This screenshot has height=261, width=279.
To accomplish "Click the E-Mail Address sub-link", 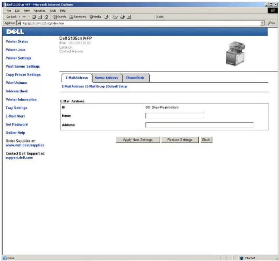I will (x=73, y=86).
